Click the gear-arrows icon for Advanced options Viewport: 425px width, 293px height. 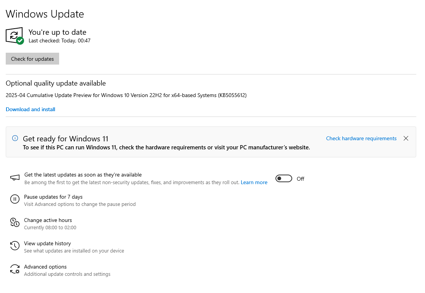pyautogui.click(x=15, y=269)
